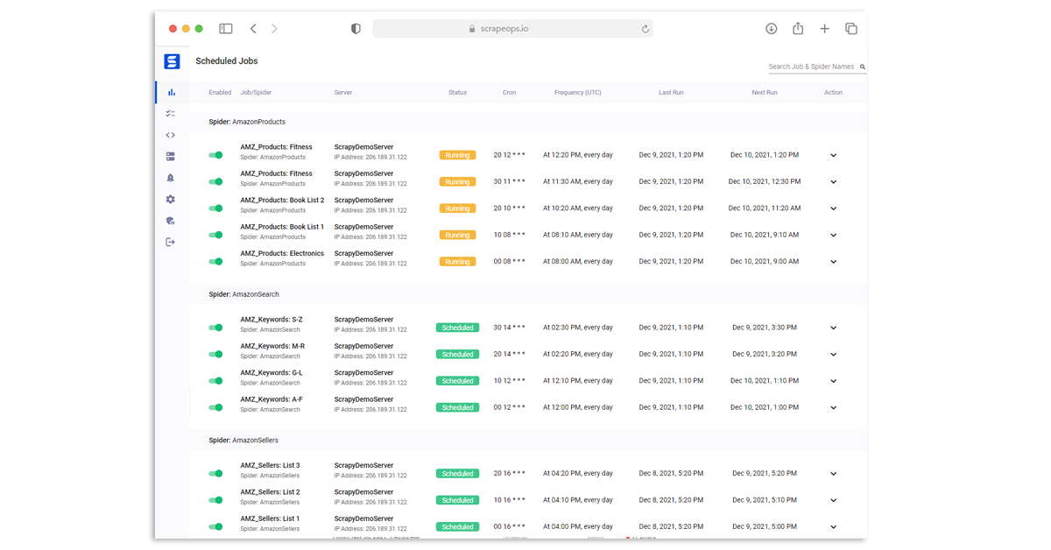Open the dashboard stats icon in sidebar

click(x=172, y=91)
